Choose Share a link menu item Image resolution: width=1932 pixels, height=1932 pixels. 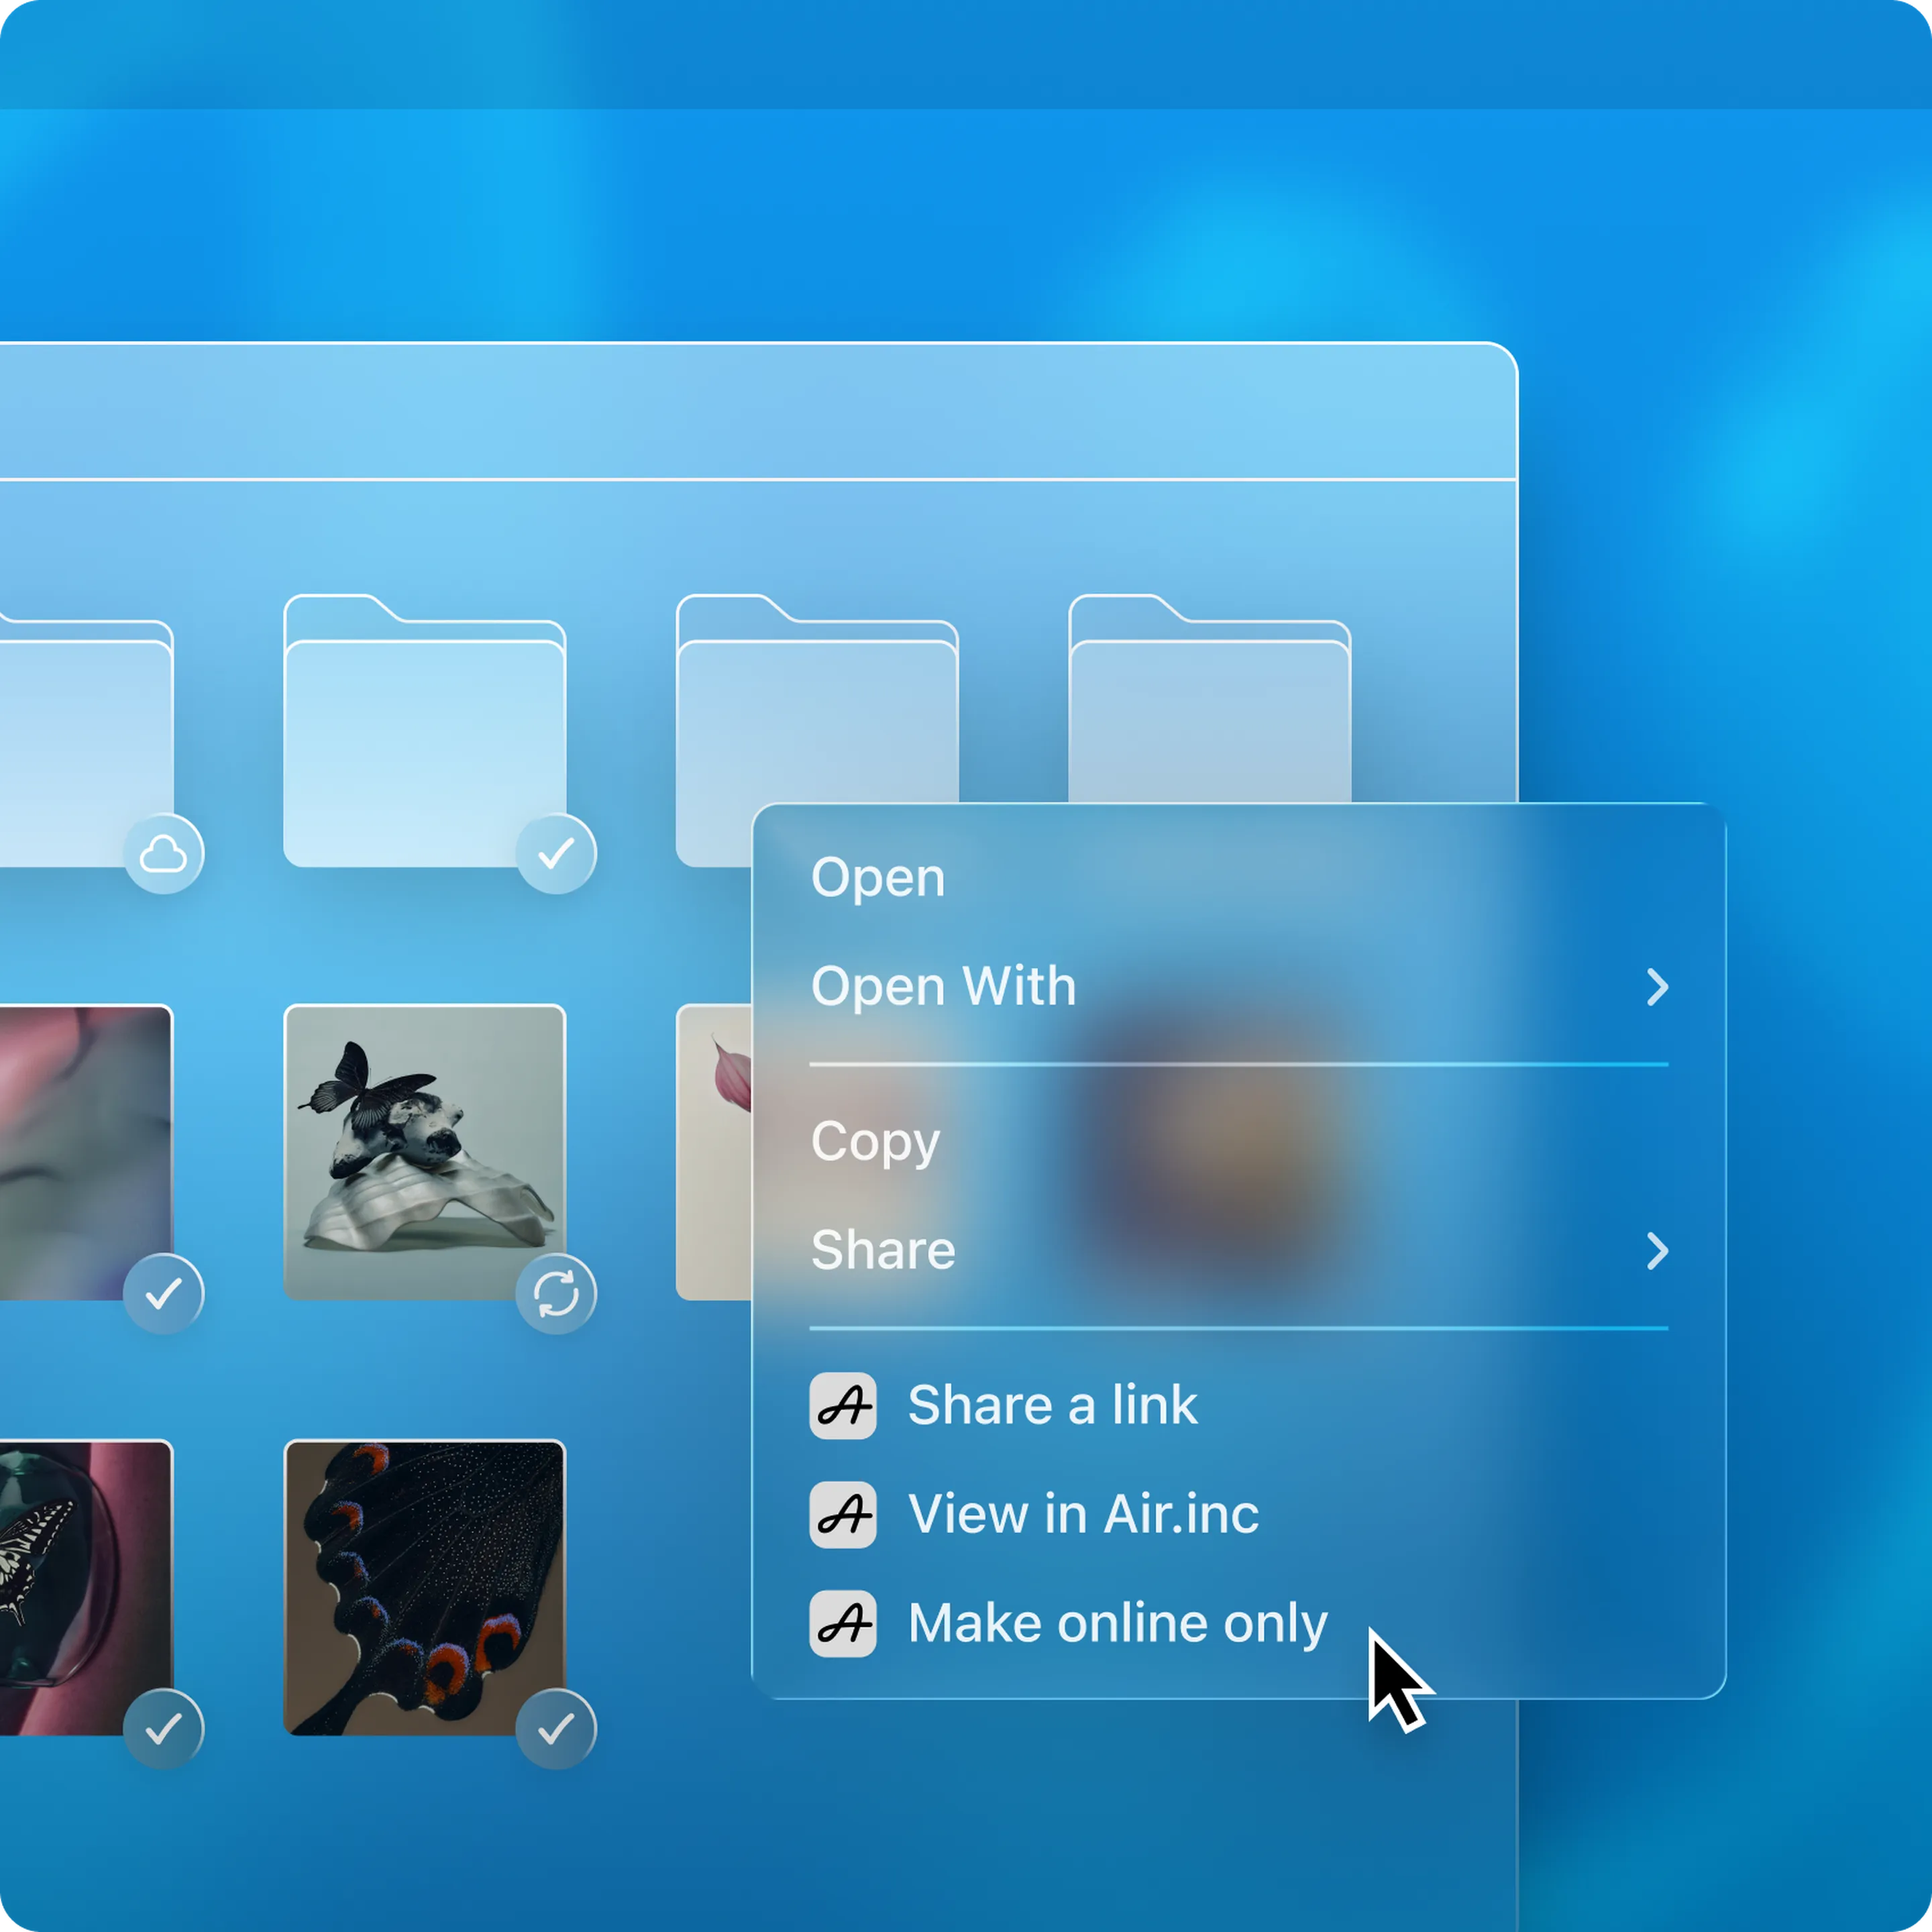click(x=1052, y=1406)
